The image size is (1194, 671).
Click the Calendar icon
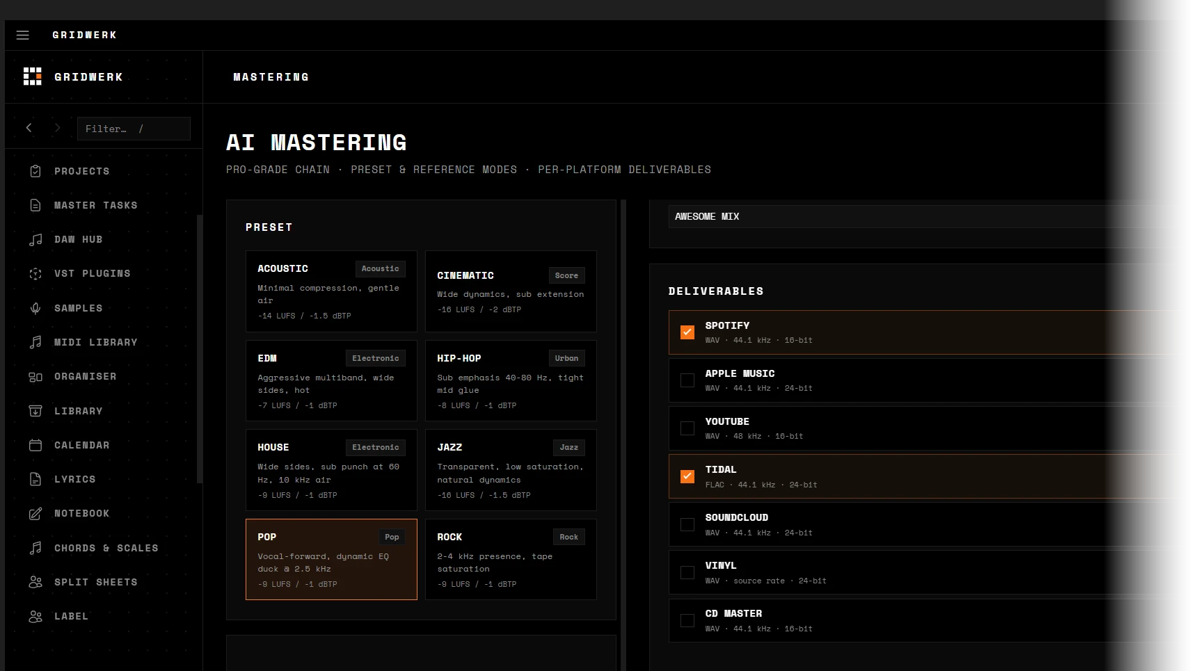click(x=35, y=445)
